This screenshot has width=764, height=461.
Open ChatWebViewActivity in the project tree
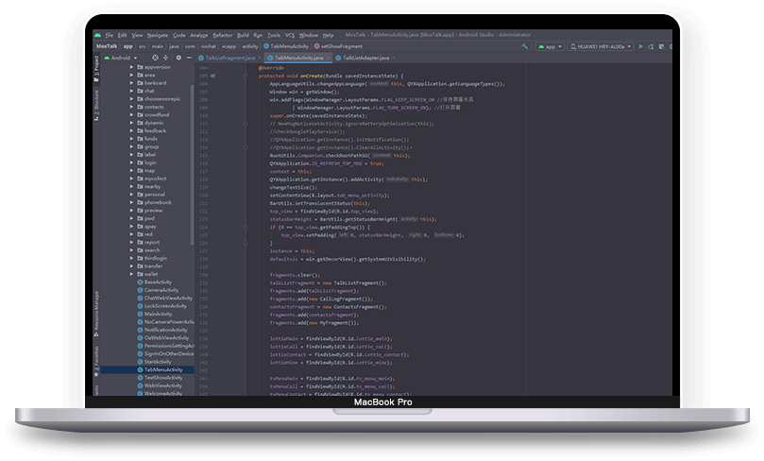[x=166, y=298]
